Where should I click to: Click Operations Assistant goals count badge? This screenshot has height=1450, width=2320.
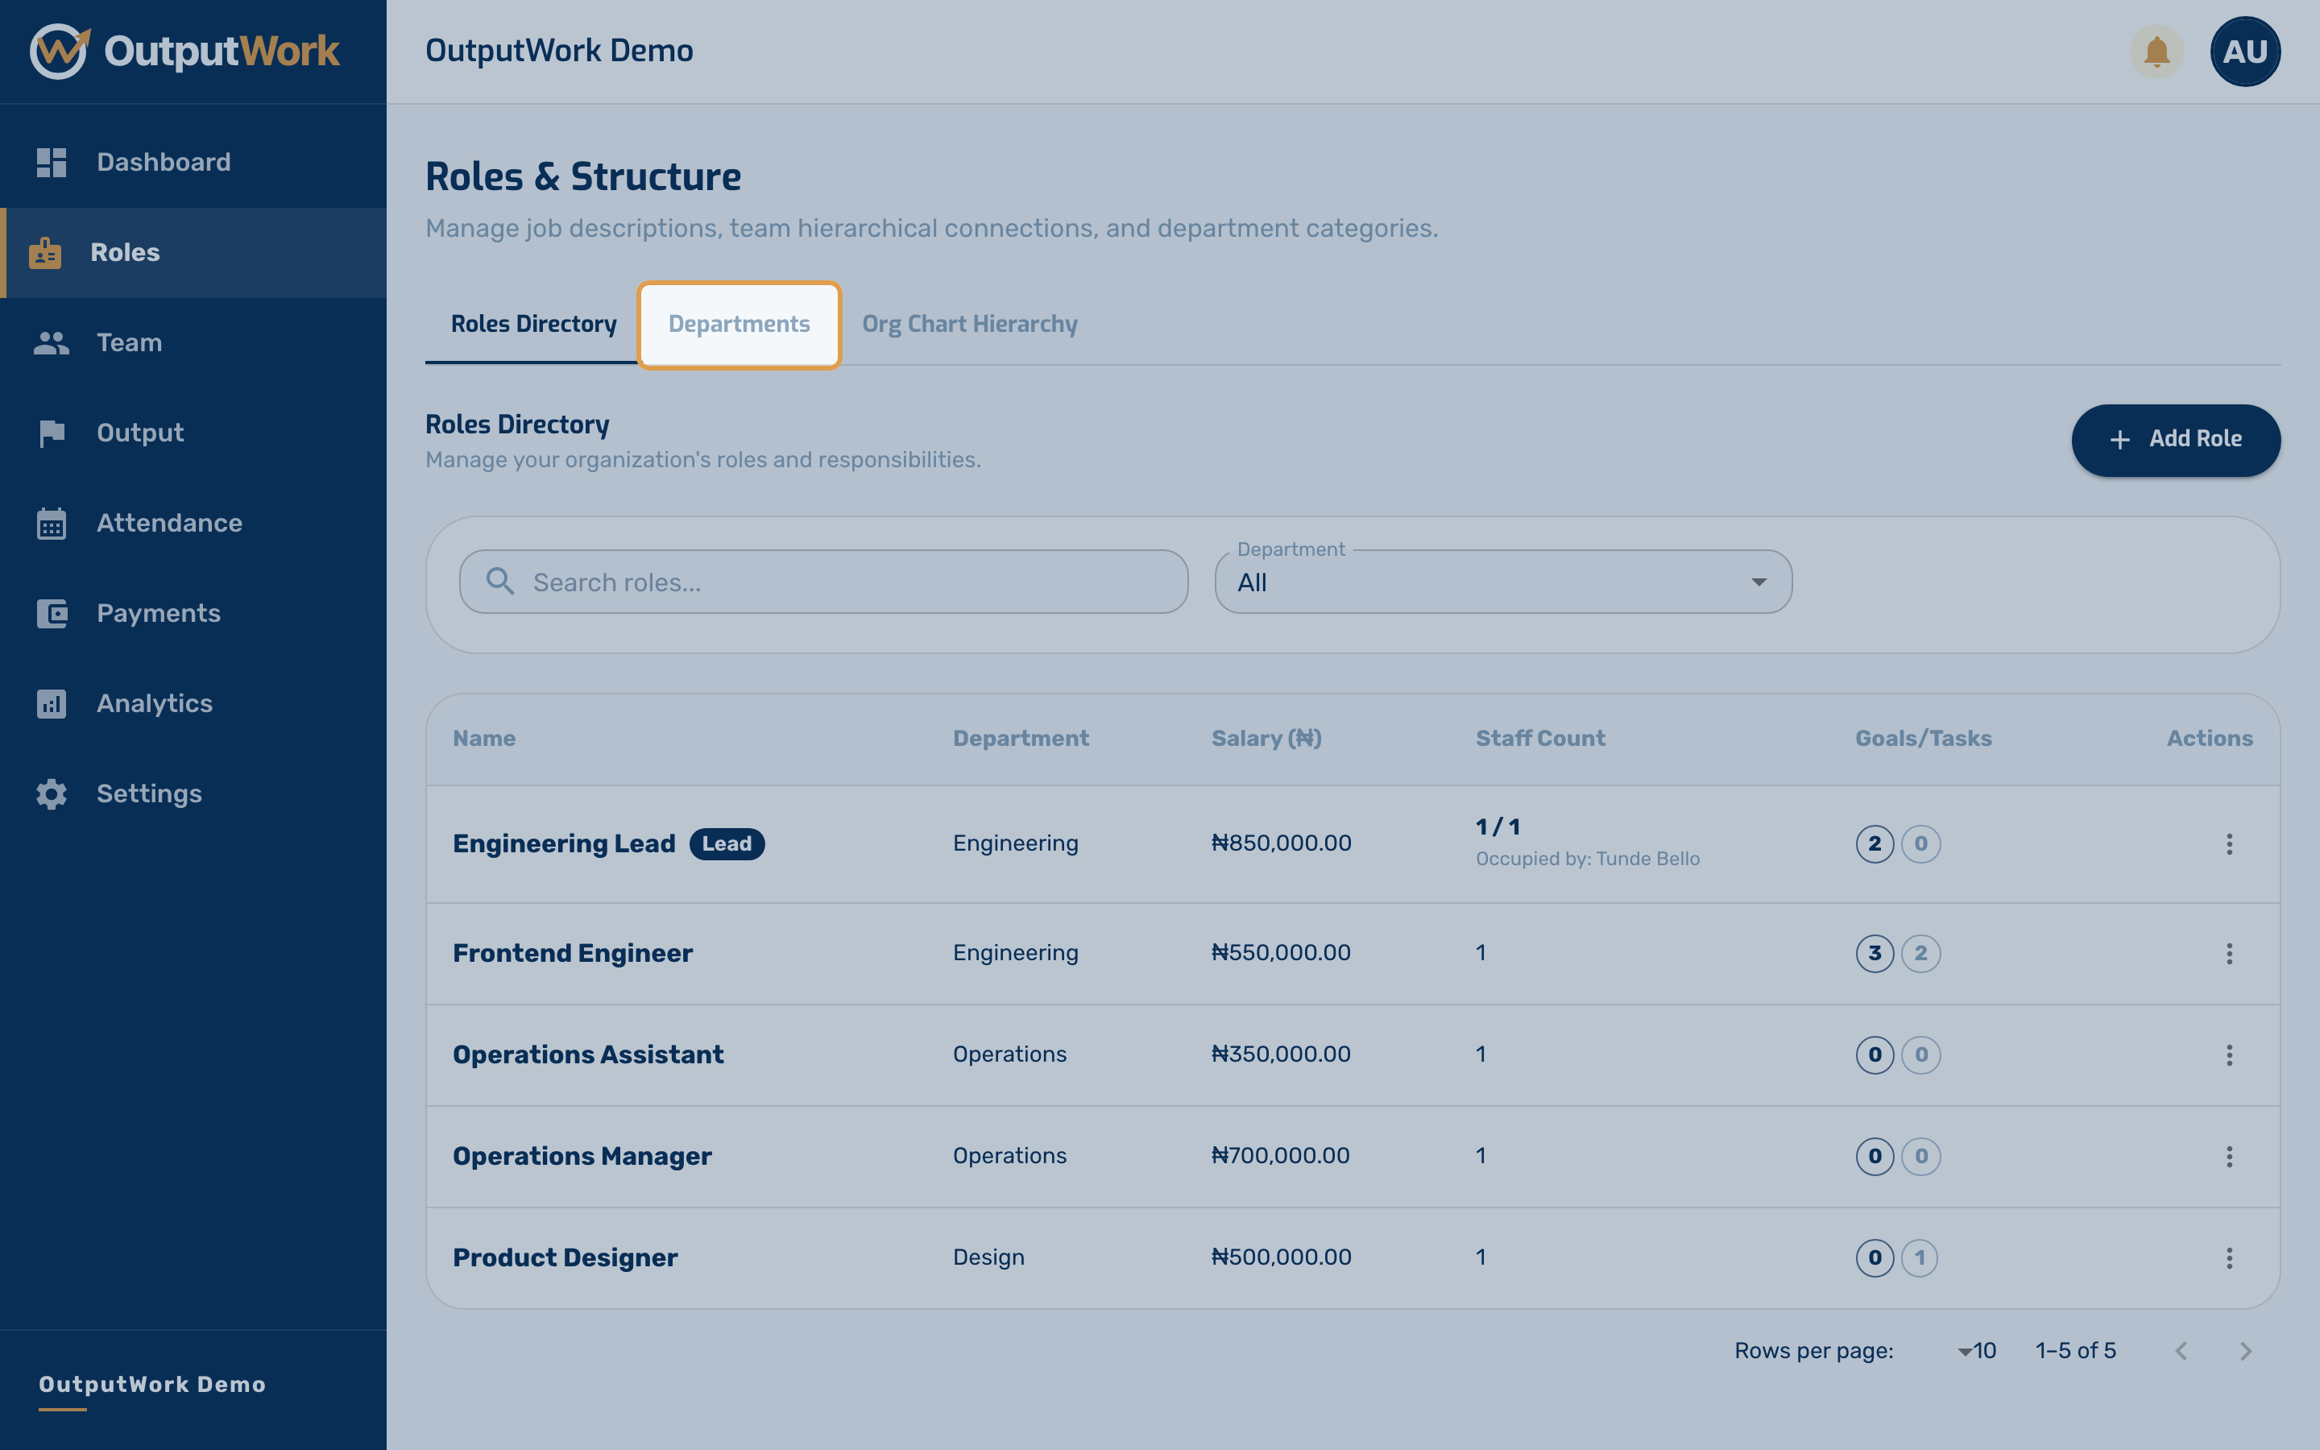(1875, 1055)
